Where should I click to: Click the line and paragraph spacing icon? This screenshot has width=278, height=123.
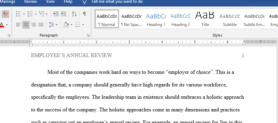pyautogui.click(x=52, y=25)
